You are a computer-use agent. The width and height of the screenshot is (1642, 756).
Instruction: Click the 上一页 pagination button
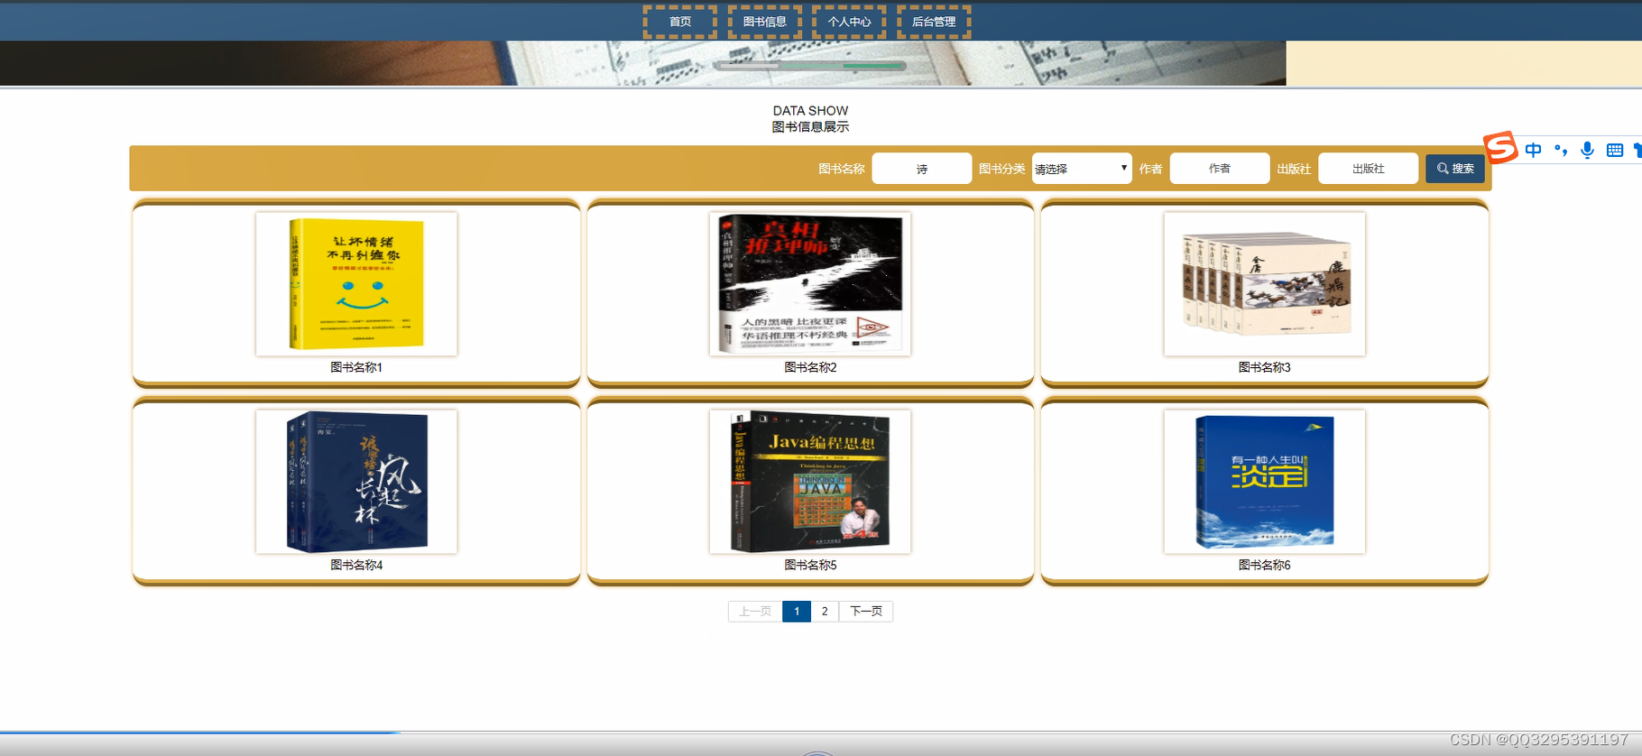click(755, 612)
